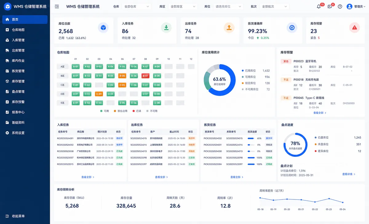Screen dimensions: 369x224
Task: Click the red B-07 full location cell
Action: click(x=145, y=75)
